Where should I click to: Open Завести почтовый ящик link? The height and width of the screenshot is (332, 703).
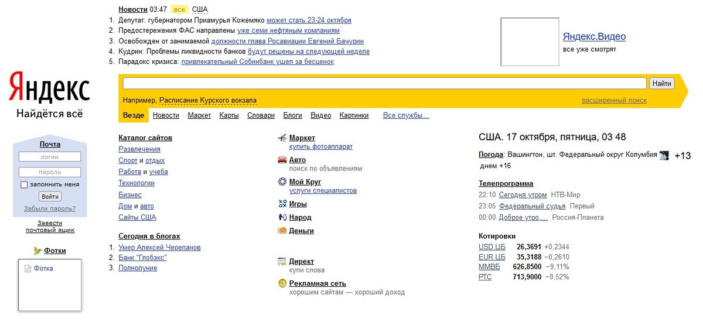pos(50,227)
